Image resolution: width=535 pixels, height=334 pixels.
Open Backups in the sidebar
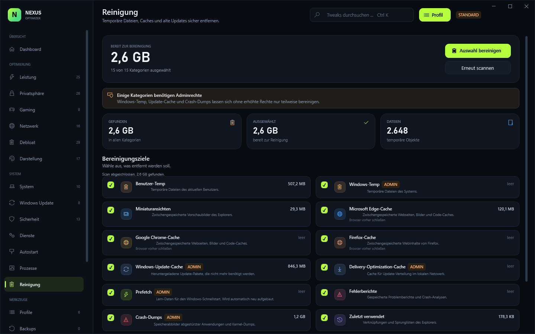pos(44,328)
